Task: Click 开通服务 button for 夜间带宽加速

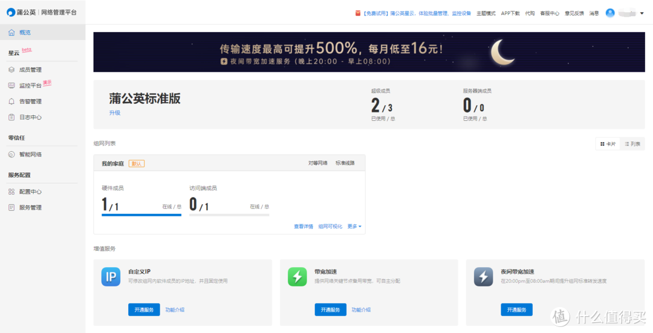Action: coord(516,309)
